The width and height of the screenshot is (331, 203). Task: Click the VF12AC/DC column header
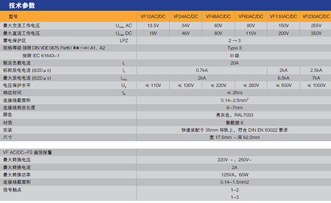pos(153,17)
